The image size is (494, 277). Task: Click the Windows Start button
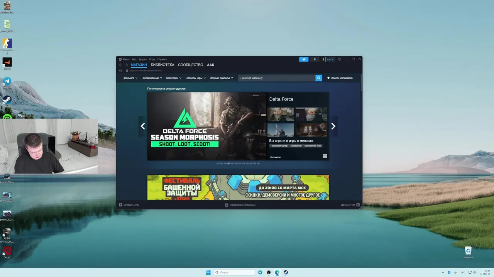(x=208, y=272)
